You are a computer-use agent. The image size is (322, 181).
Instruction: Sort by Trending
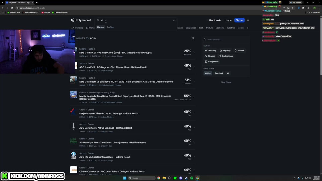(210, 50)
